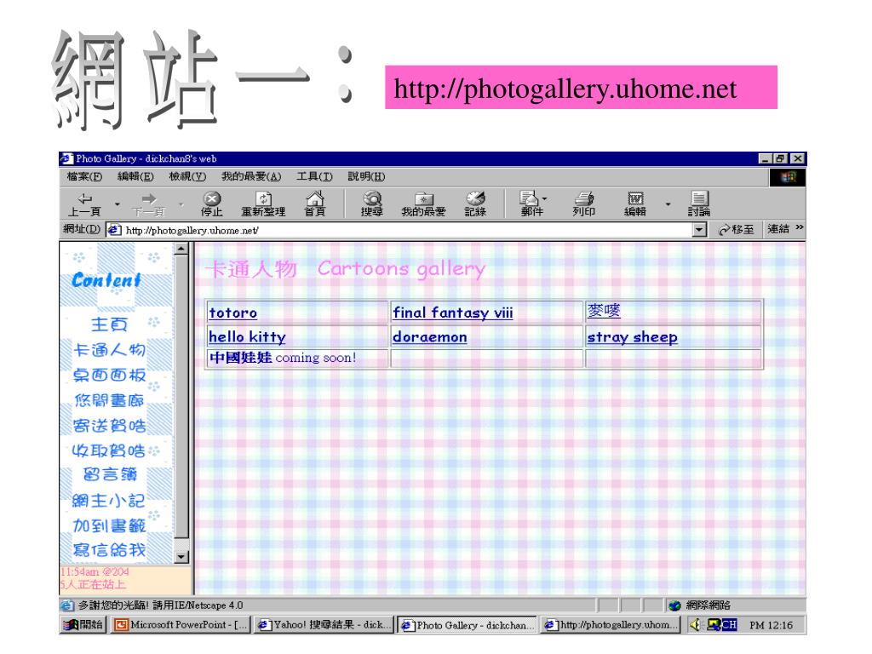Click the Edit (編輯) toolbar icon

click(x=635, y=204)
